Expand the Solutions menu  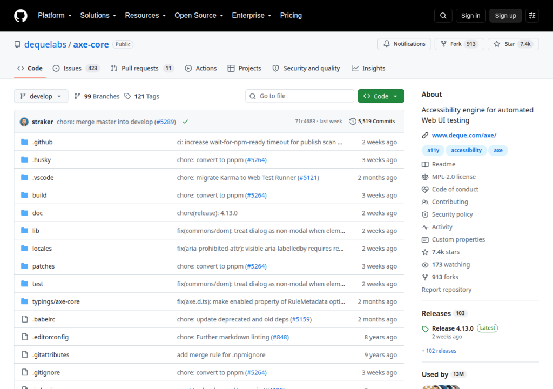click(x=98, y=16)
